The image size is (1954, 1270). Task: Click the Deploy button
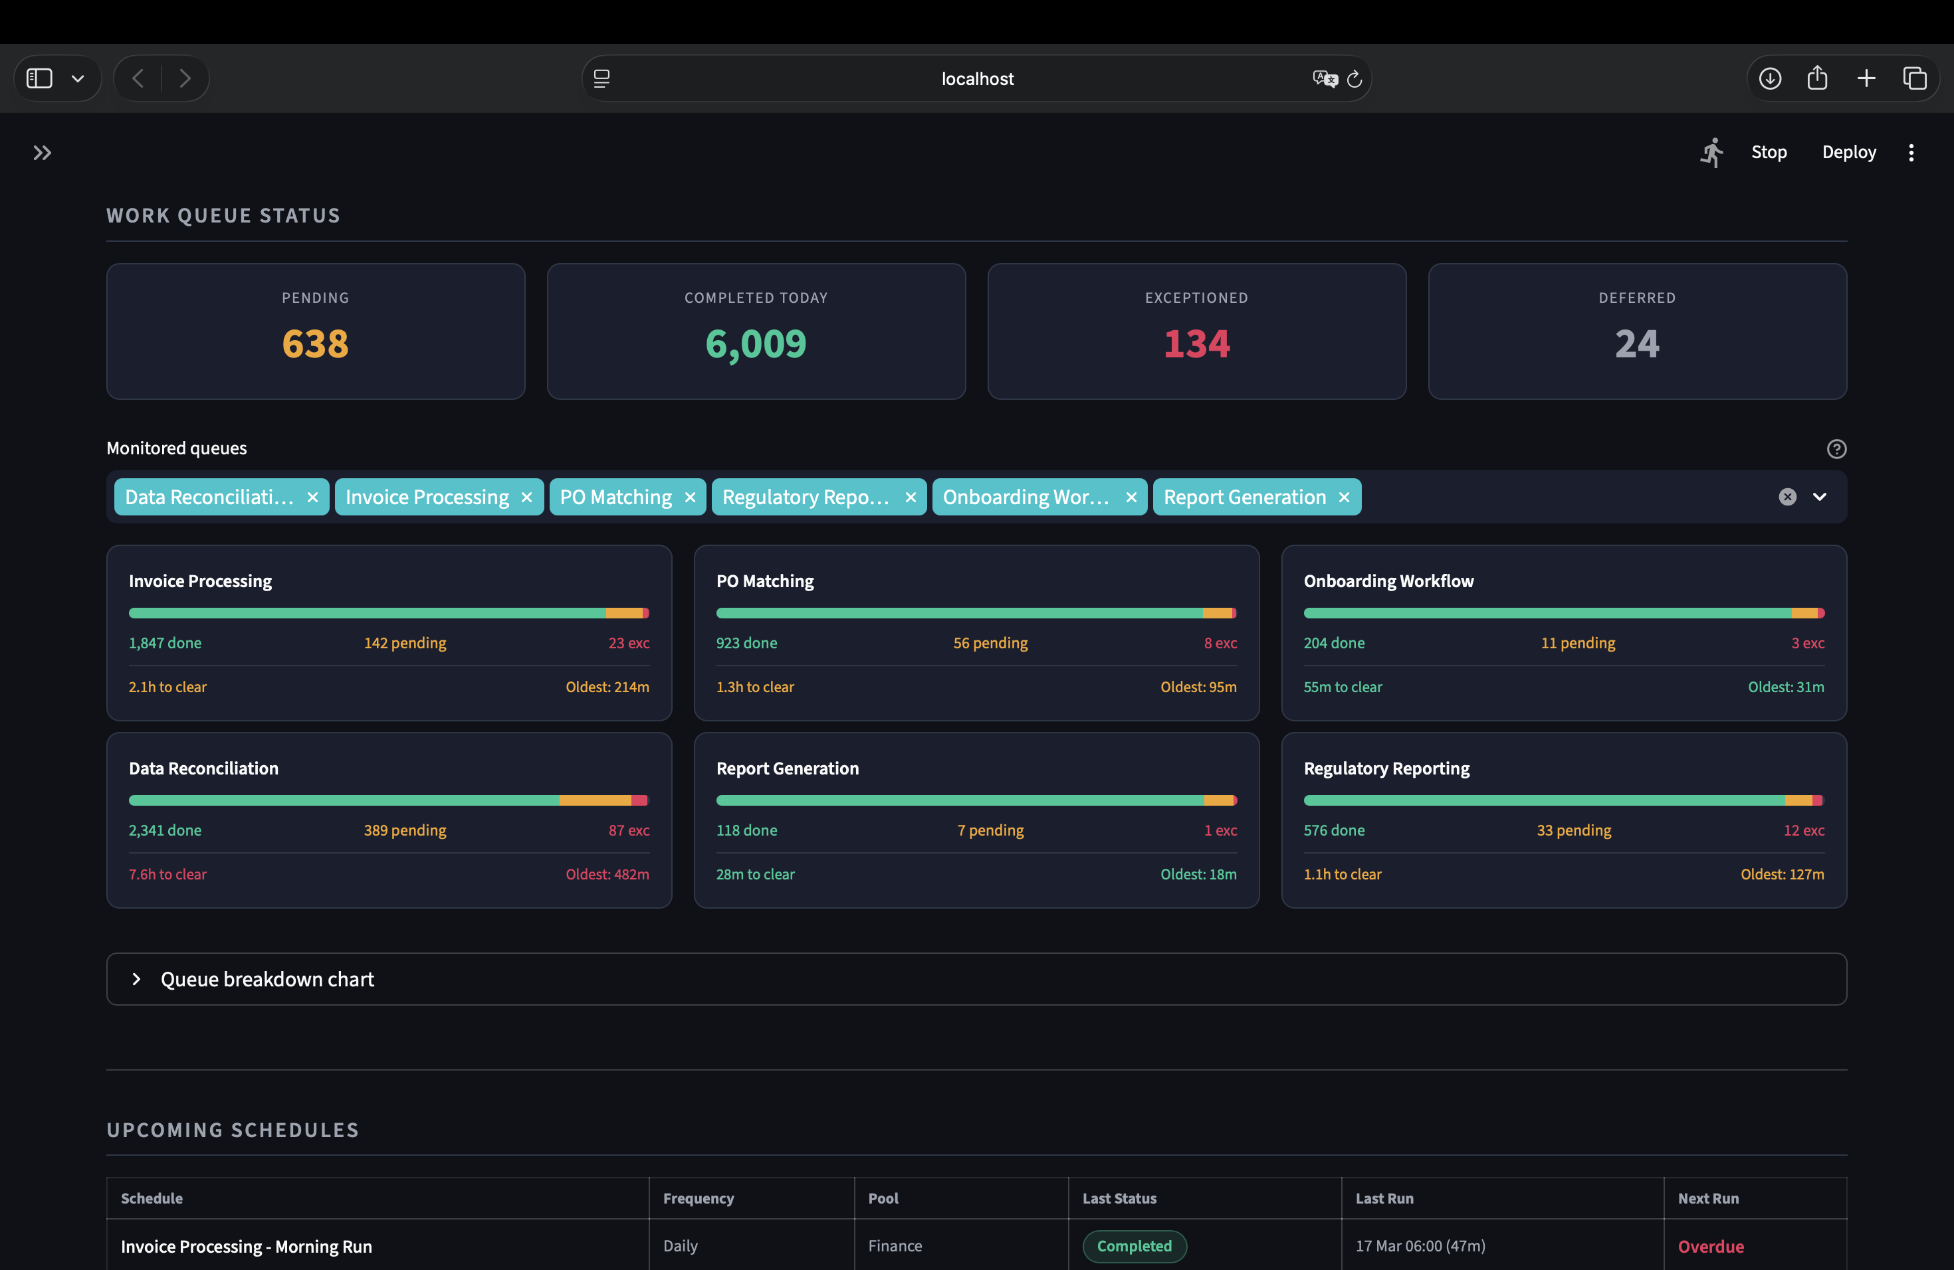(x=1848, y=152)
